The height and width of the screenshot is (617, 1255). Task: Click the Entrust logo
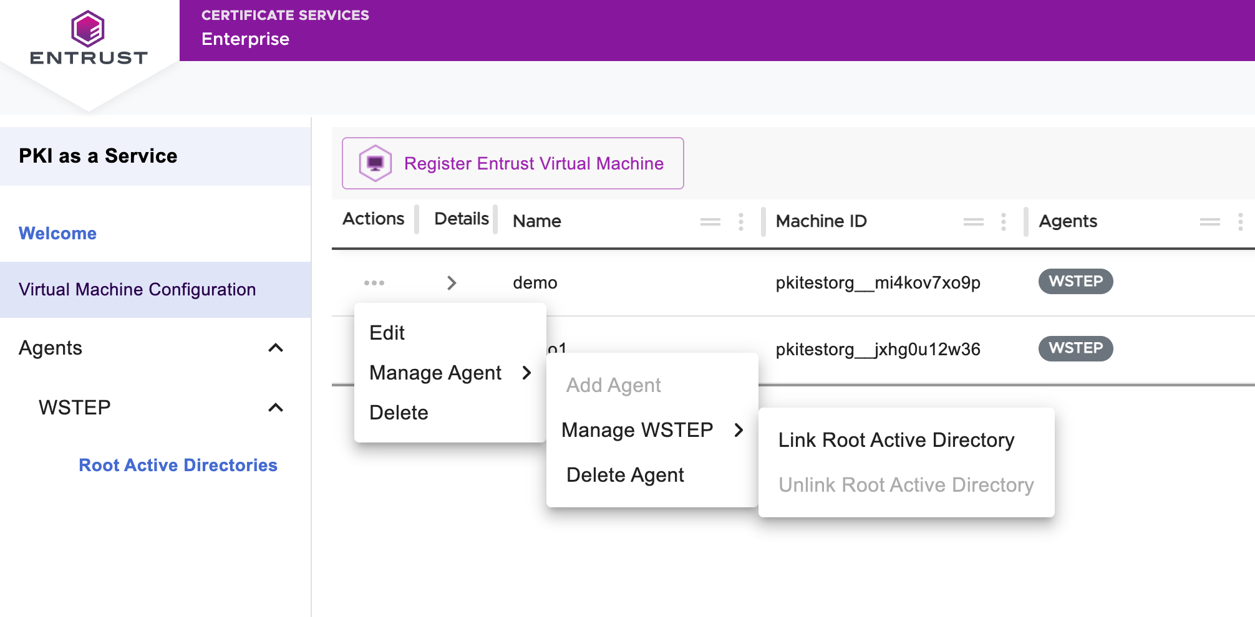[x=88, y=39]
